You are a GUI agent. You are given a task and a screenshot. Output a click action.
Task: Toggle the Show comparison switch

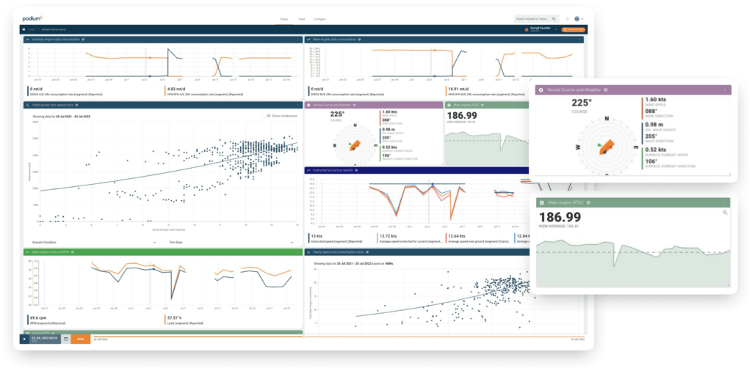coord(270,116)
